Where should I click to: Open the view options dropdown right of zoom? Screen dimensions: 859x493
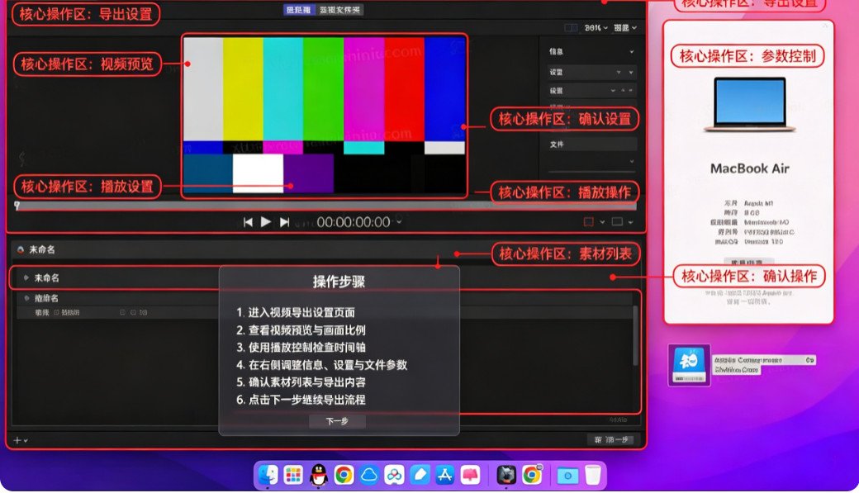tap(625, 27)
